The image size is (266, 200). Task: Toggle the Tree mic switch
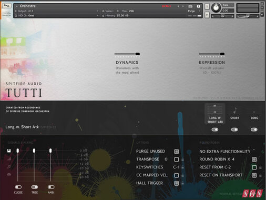click(35, 187)
